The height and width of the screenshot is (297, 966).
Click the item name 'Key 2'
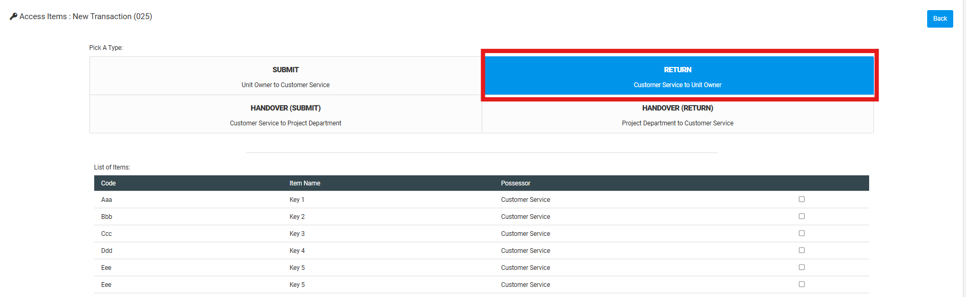point(297,217)
